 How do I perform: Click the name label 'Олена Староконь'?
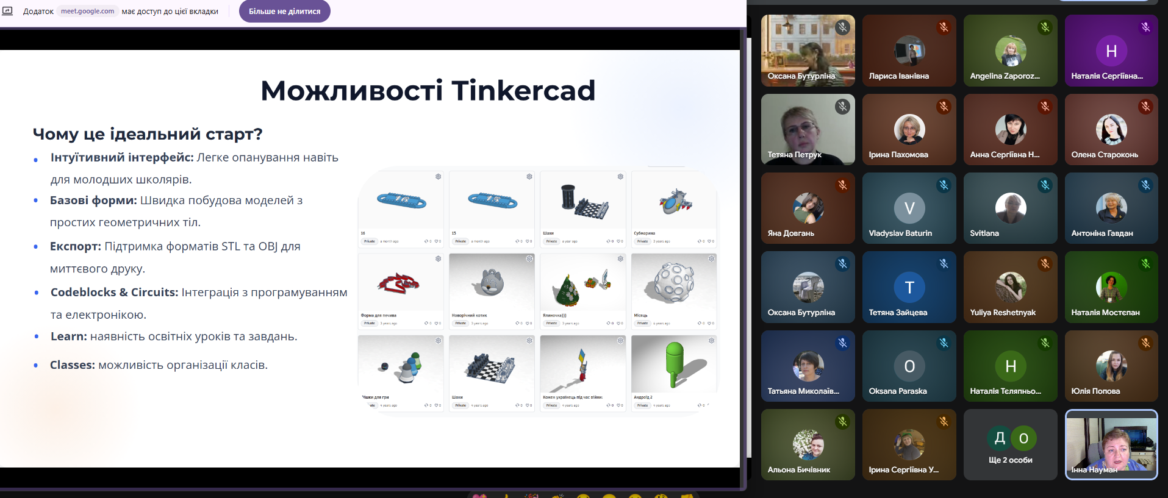[x=1105, y=155]
